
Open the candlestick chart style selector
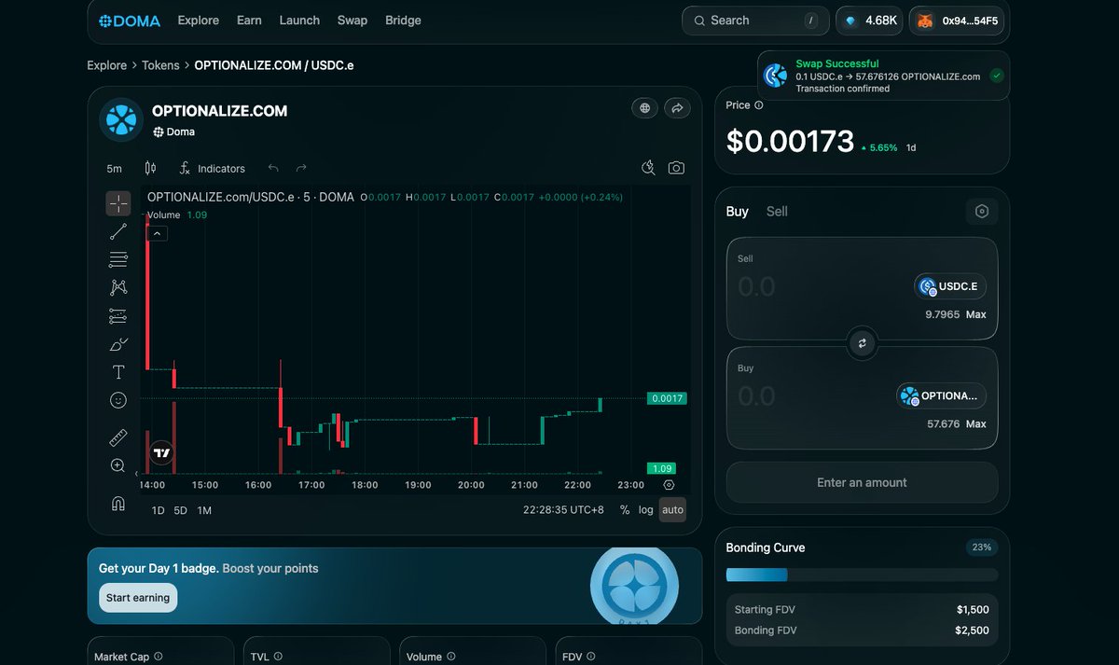click(x=150, y=168)
